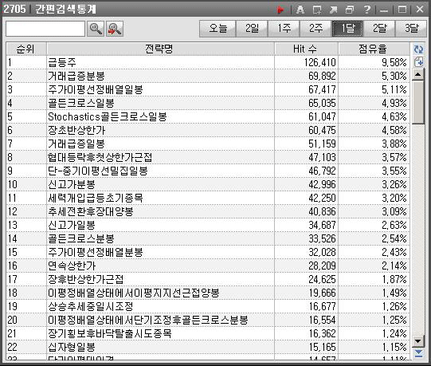Select the 2주 period tab
The height and width of the screenshot is (366, 431).
tap(315, 29)
